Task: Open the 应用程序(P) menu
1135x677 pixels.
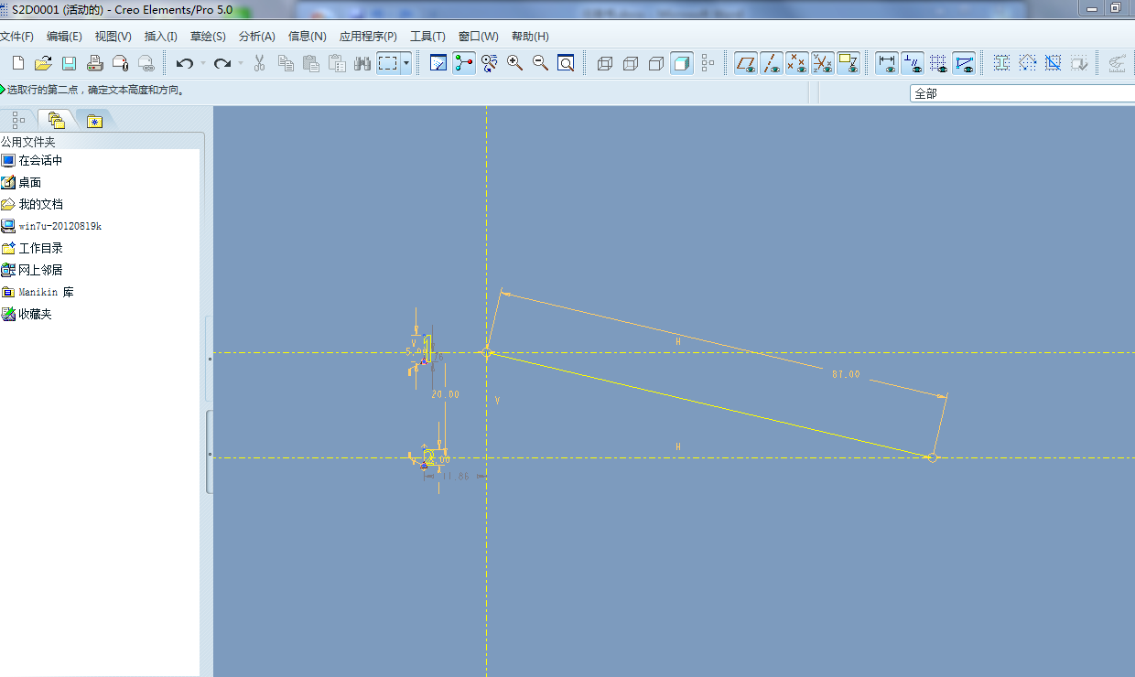Action: (368, 37)
